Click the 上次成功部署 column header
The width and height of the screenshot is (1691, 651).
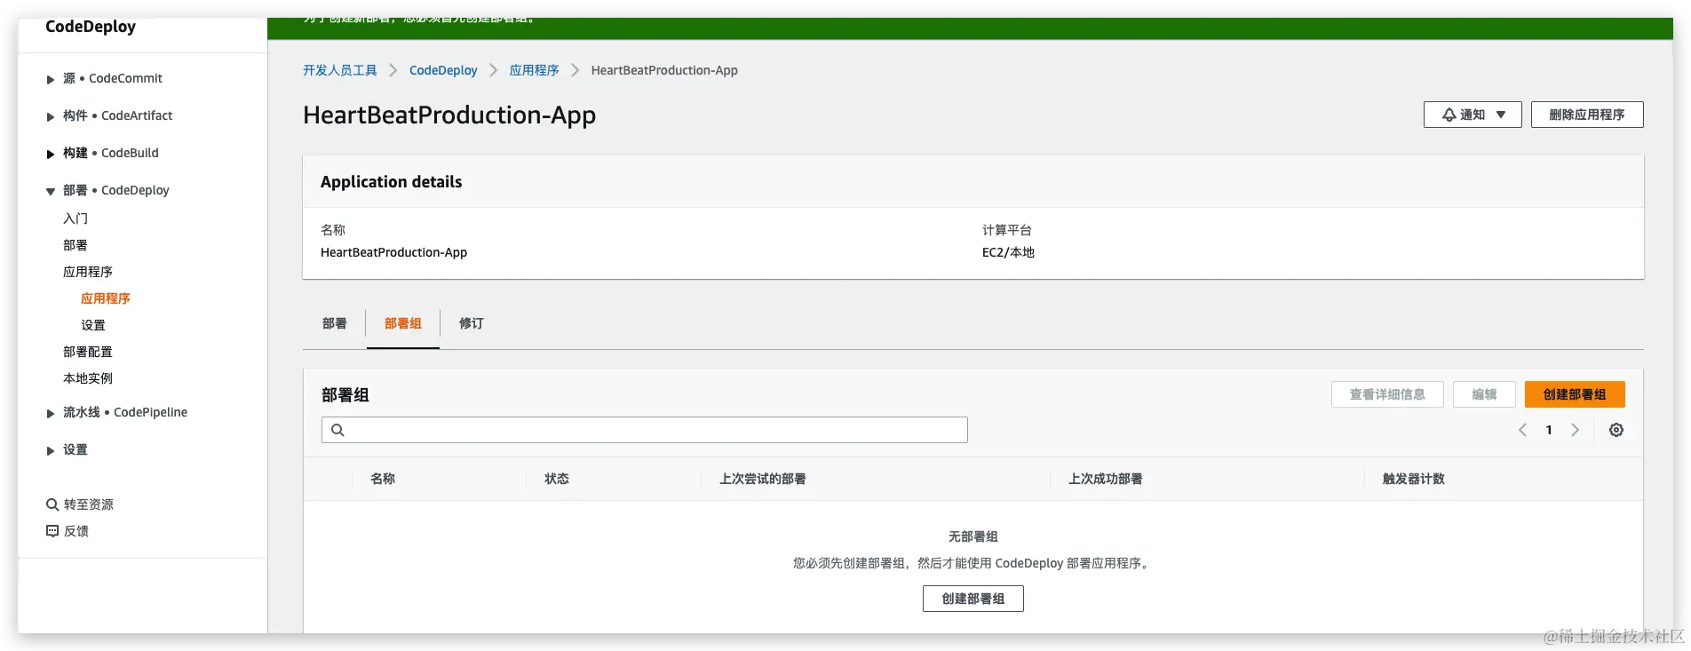tap(1106, 479)
